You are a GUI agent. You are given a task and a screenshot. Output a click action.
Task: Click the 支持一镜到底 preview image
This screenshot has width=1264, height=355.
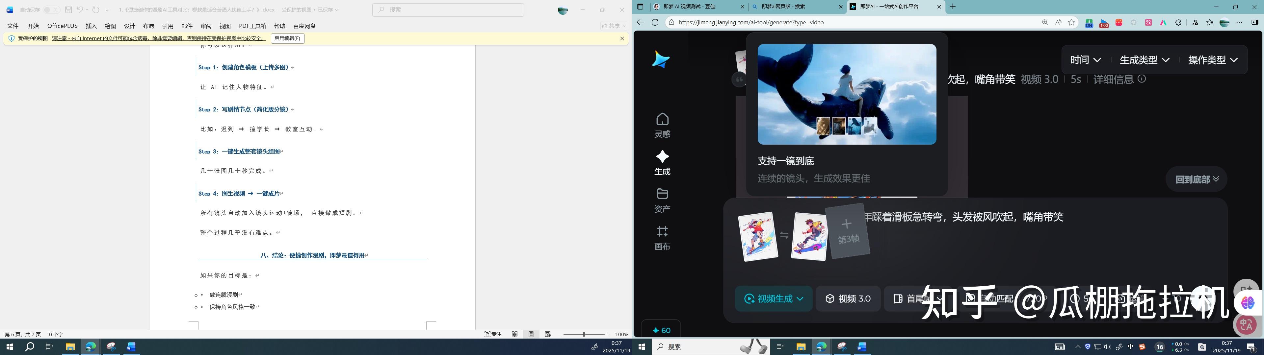pos(846,94)
